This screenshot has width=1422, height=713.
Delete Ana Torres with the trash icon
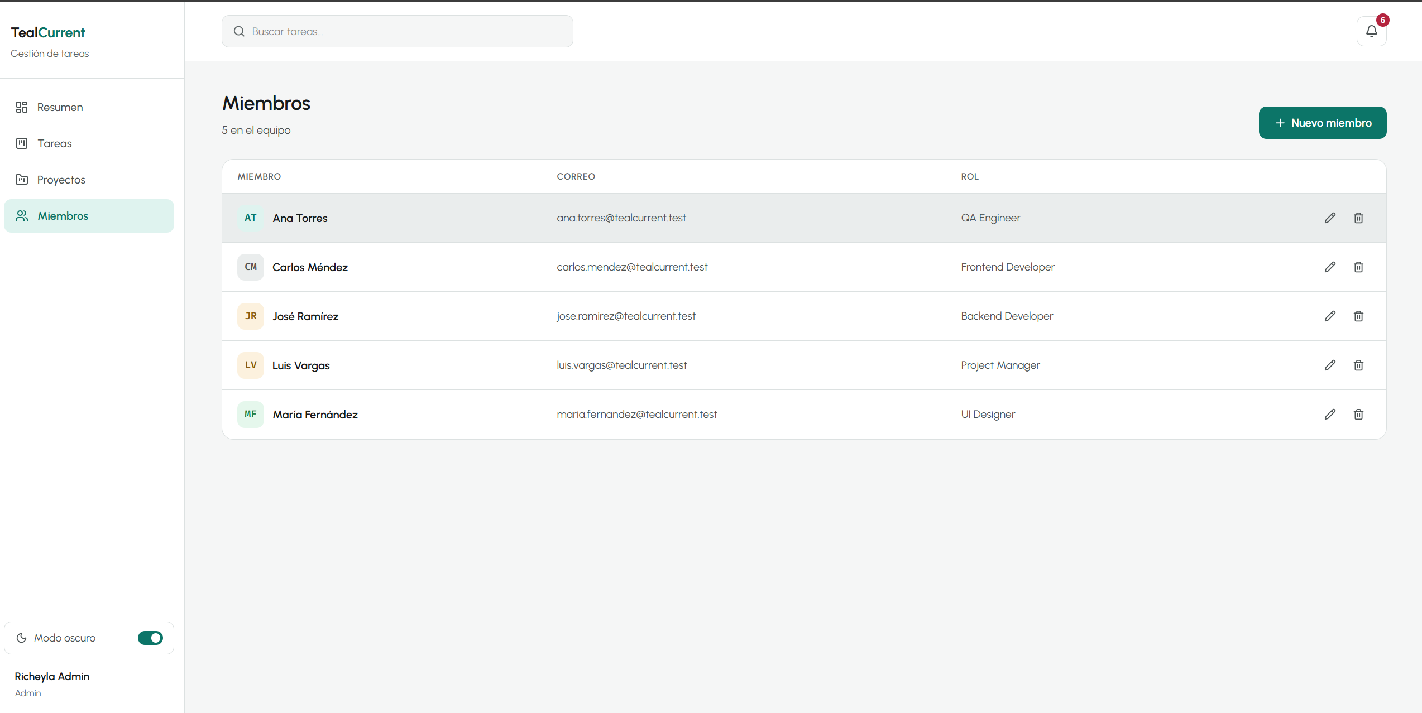(1358, 218)
